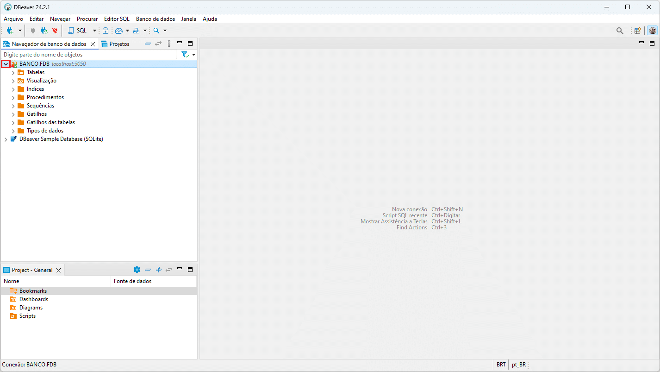The width and height of the screenshot is (660, 372).
Task: Click the Project panel blue gear settings icon
Action: coord(137,270)
